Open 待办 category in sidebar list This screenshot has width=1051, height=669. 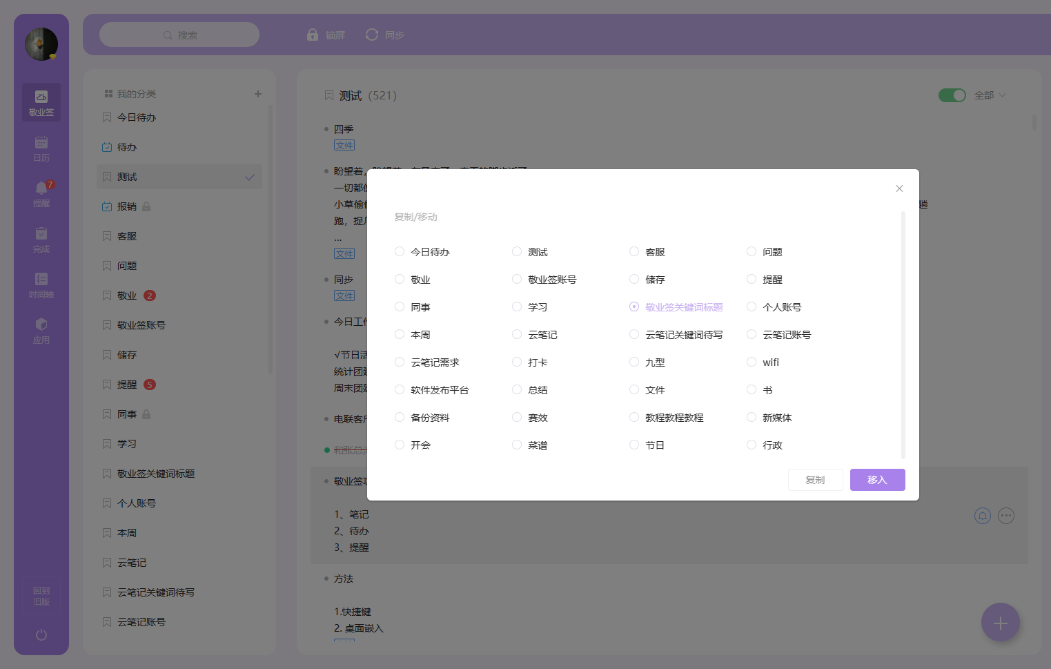point(179,147)
